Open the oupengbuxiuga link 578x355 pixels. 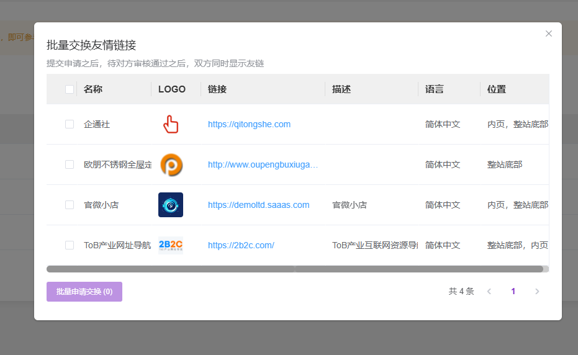263,164
